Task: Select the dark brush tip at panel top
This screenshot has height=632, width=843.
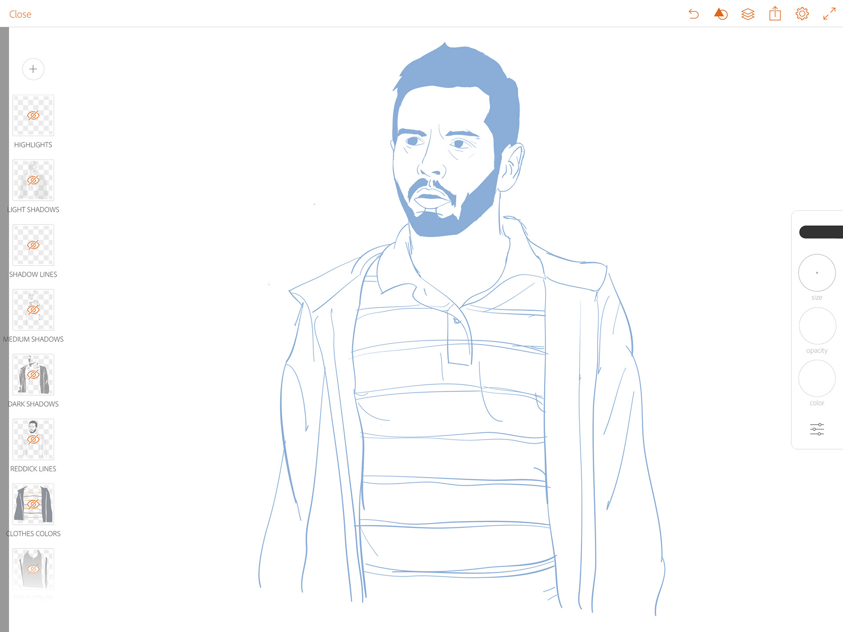Action: (820, 232)
